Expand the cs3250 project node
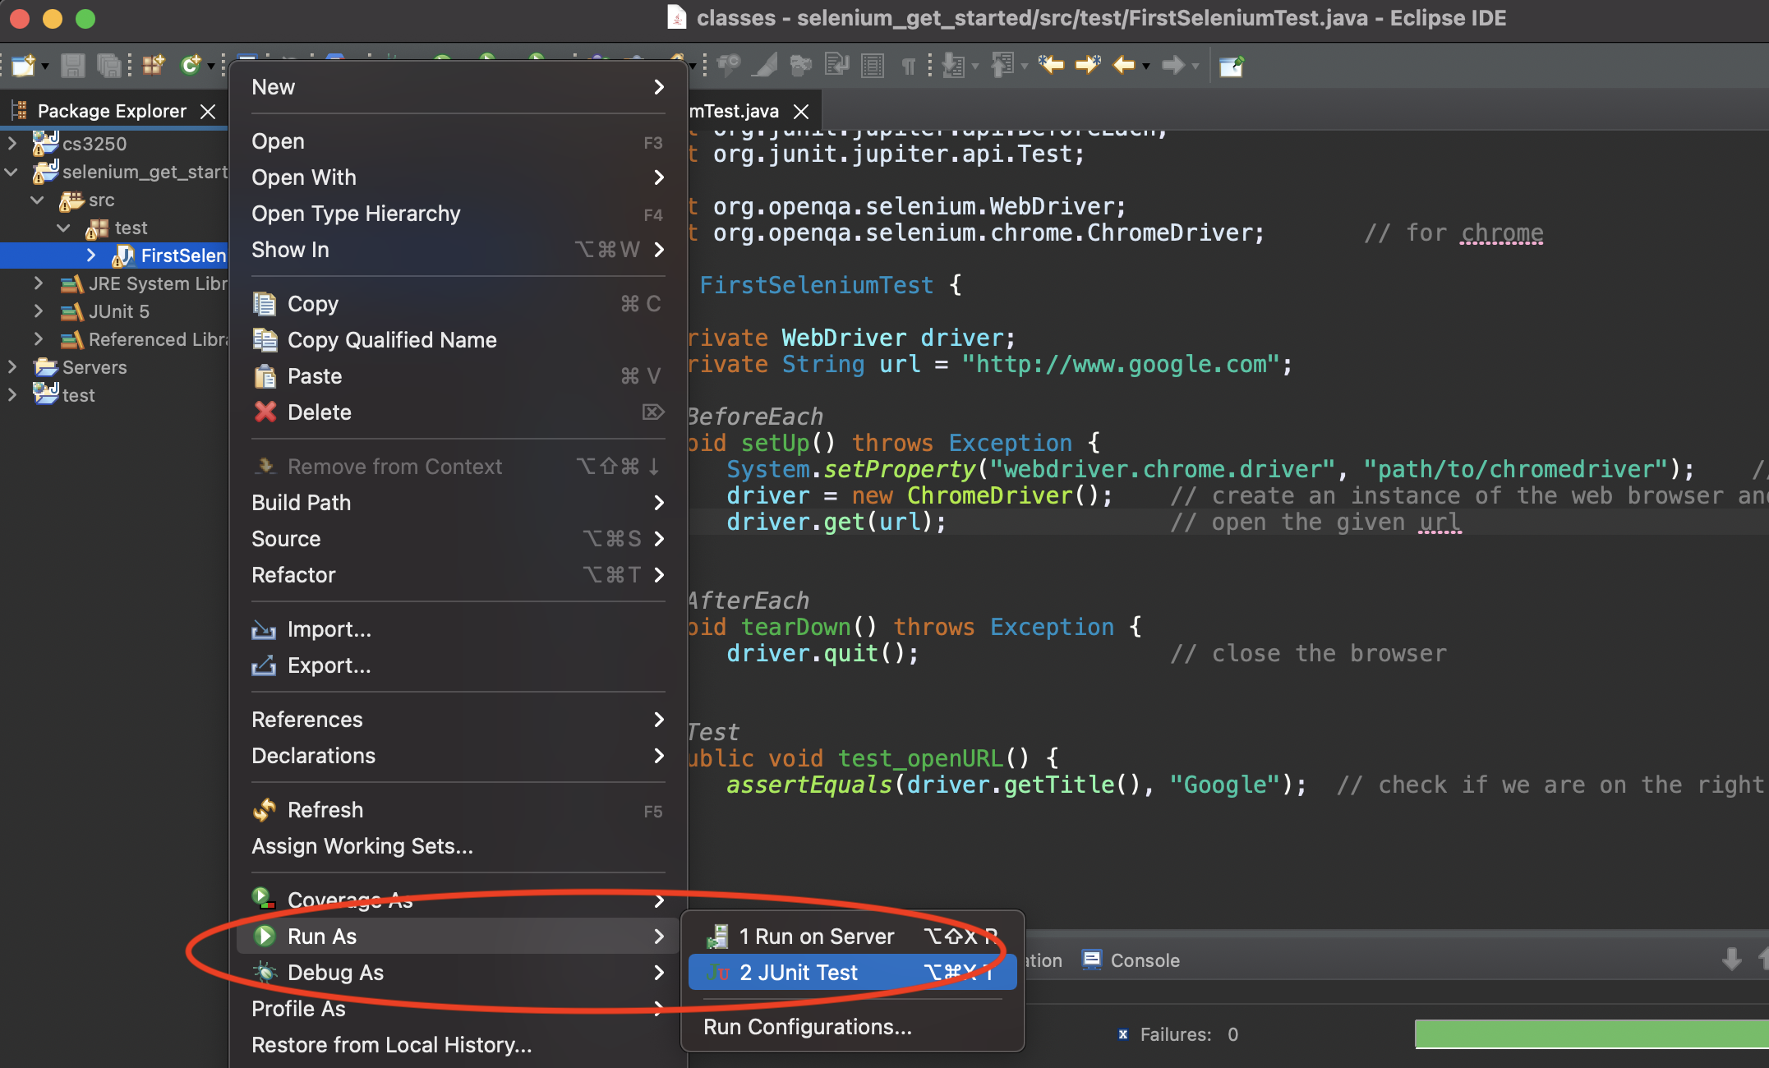This screenshot has height=1068, width=1769. [12, 143]
